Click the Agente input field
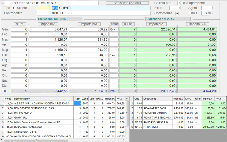 [x=207, y=8]
